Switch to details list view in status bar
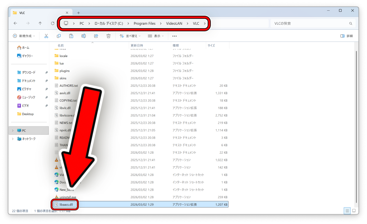 click(x=347, y=210)
